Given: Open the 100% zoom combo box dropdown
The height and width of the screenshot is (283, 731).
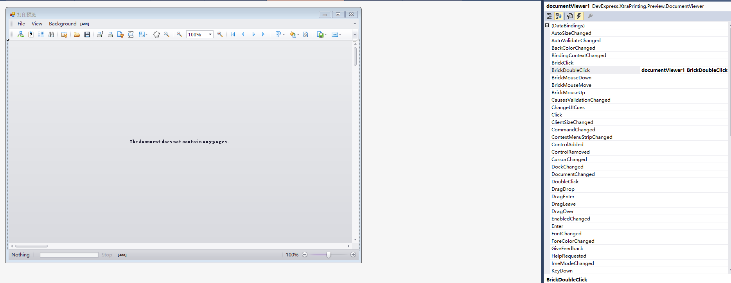Looking at the screenshot, I should pos(210,34).
